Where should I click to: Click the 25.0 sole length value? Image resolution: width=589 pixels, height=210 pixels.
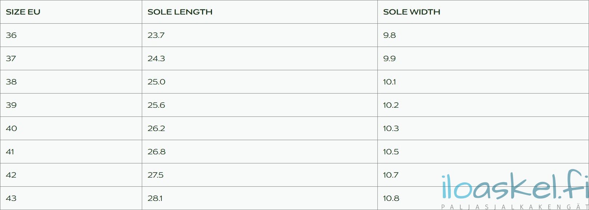pos(156,82)
